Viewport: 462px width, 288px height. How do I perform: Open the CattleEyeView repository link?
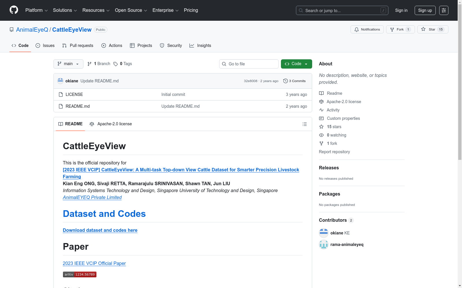(x=72, y=30)
